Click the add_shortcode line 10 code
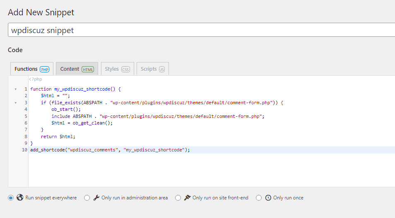The image size is (395, 218). point(110,150)
